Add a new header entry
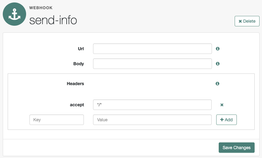 226,120
